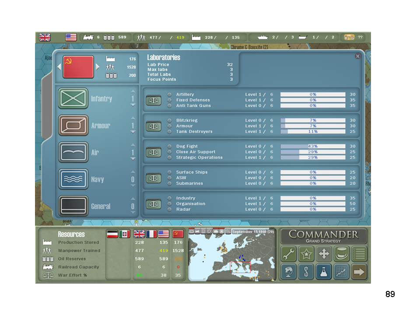Click the top hat icon
This screenshot has width=420, height=315.
pyautogui.click(x=341, y=254)
